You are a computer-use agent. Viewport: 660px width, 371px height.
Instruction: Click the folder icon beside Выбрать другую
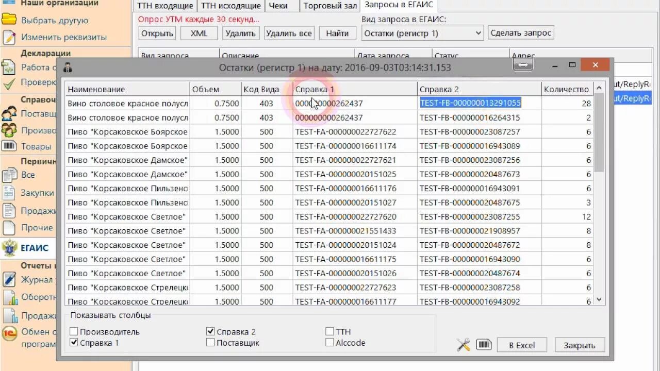tap(9, 20)
